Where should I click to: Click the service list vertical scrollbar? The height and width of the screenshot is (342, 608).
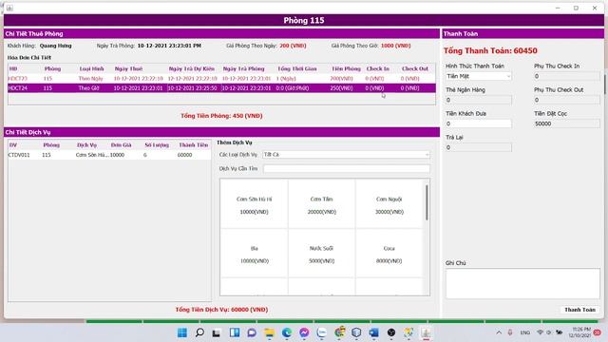(427, 202)
